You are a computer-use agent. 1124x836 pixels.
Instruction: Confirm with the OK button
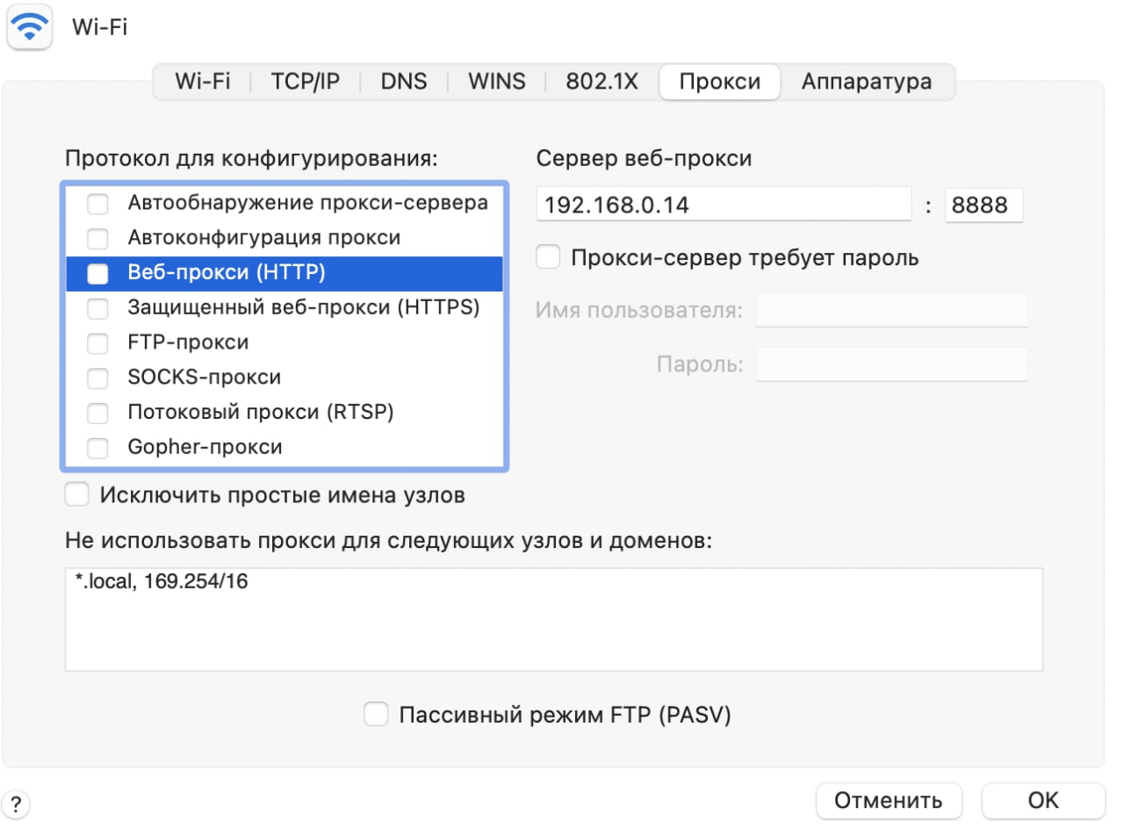[1042, 801]
